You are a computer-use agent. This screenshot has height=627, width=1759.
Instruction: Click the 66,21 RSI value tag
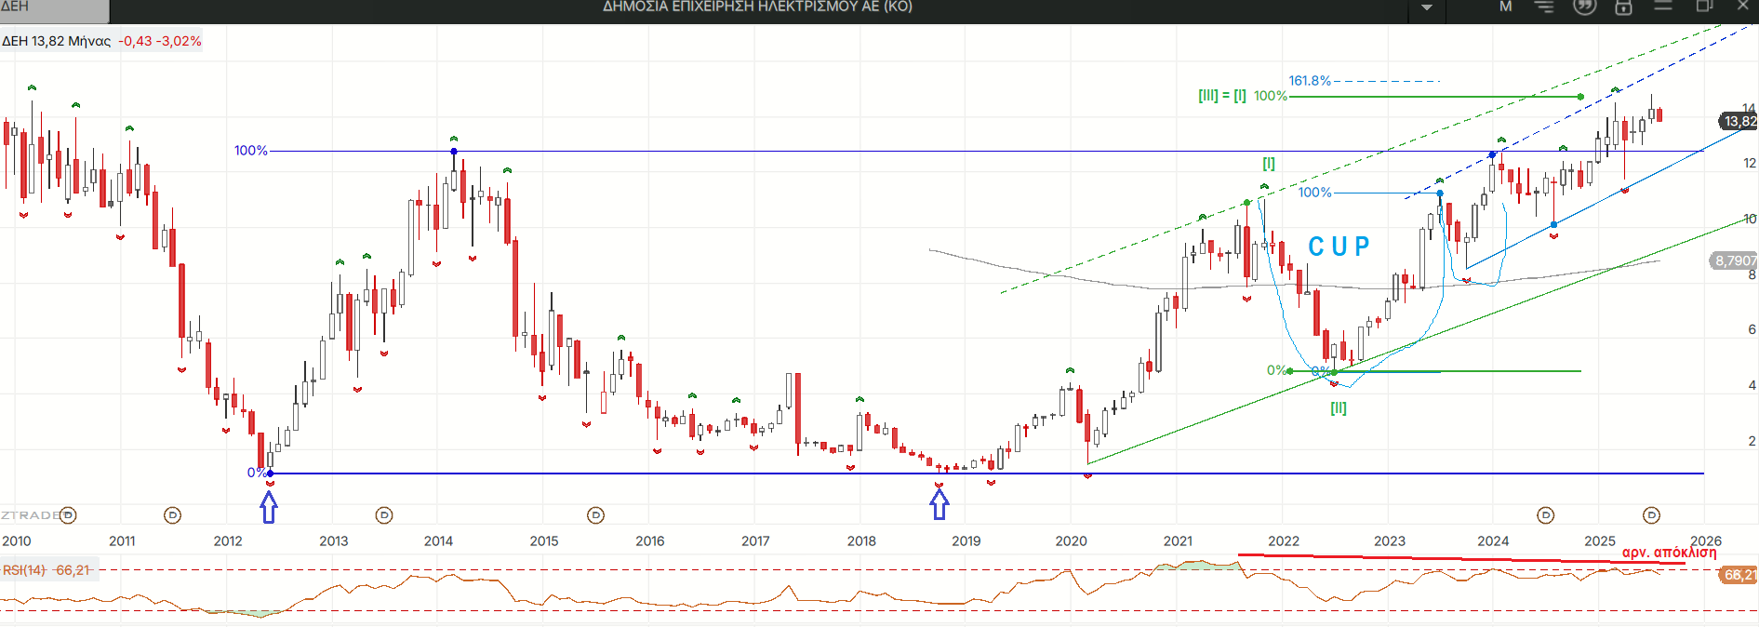[1739, 575]
